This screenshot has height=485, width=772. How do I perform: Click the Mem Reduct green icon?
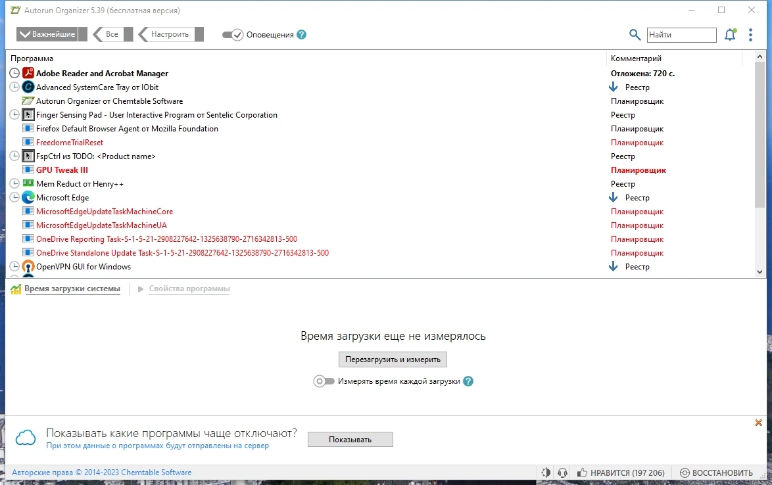[28, 183]
